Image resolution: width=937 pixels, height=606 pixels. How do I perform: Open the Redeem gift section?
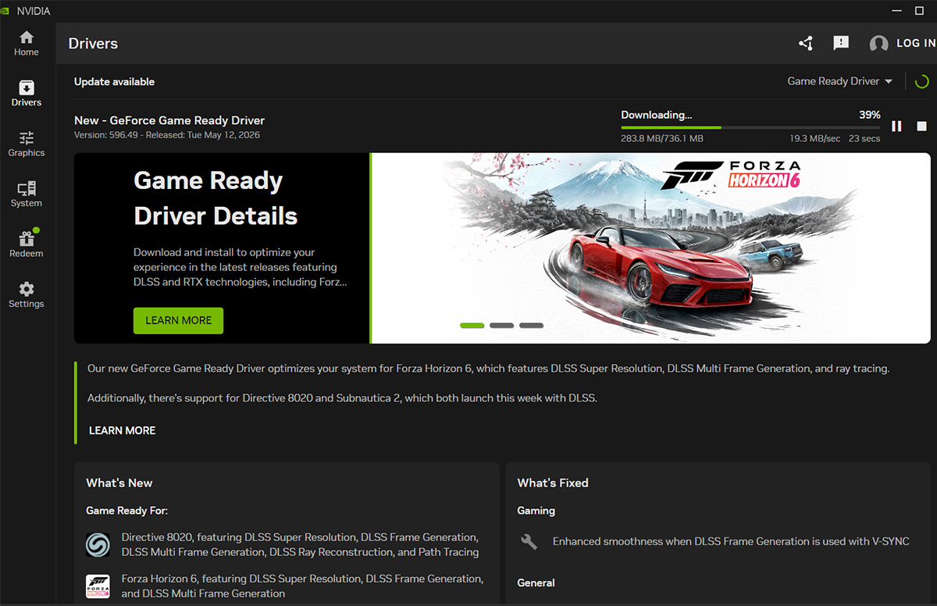tap(27, 244)
